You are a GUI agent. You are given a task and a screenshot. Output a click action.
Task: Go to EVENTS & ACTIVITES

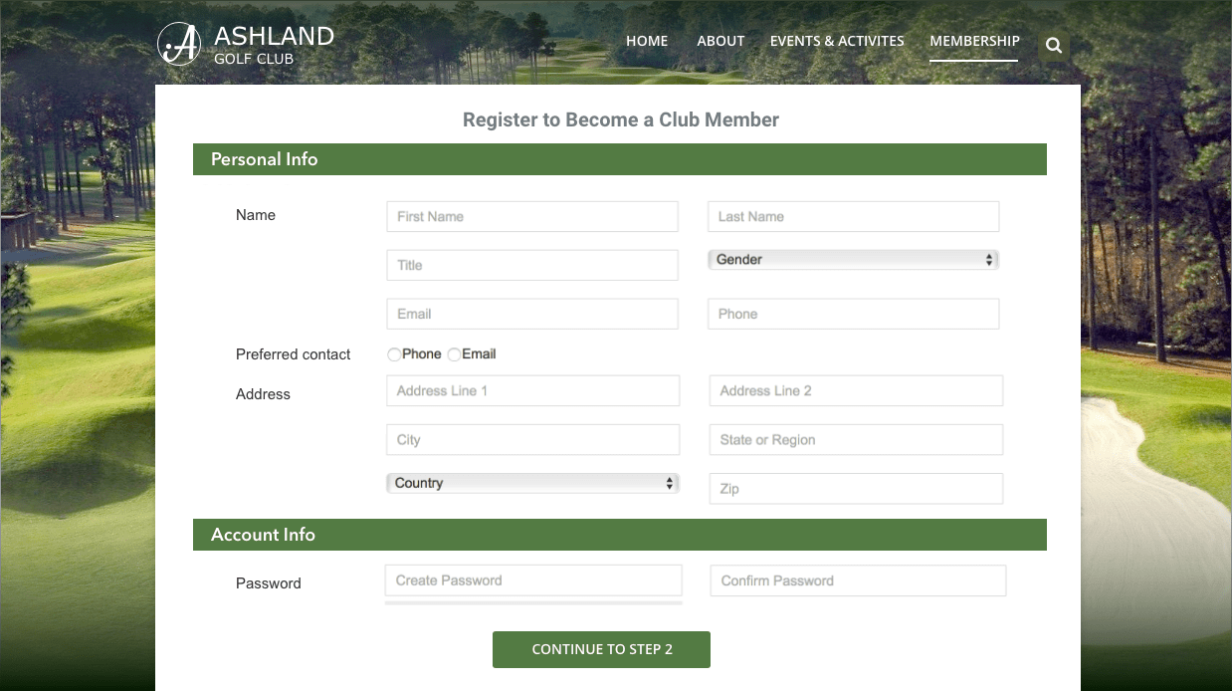(836, 41)
